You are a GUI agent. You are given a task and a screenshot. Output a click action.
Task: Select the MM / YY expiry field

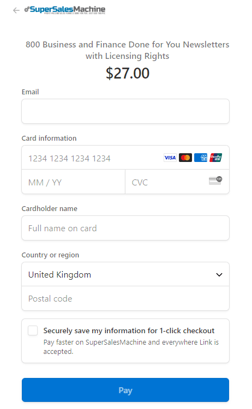pos(74,182)
